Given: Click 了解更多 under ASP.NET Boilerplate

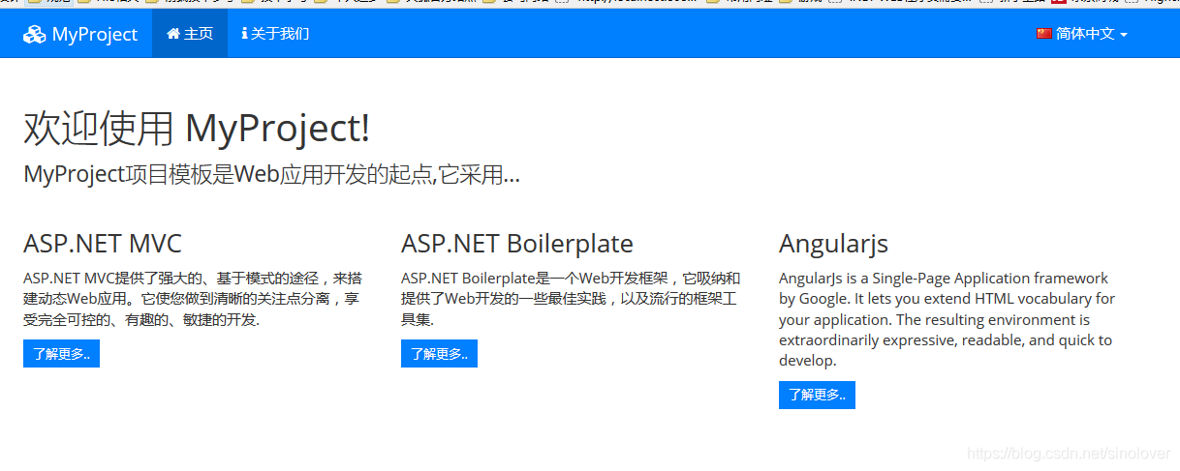Looking at the screenshot, I should [x=439, y=354].
